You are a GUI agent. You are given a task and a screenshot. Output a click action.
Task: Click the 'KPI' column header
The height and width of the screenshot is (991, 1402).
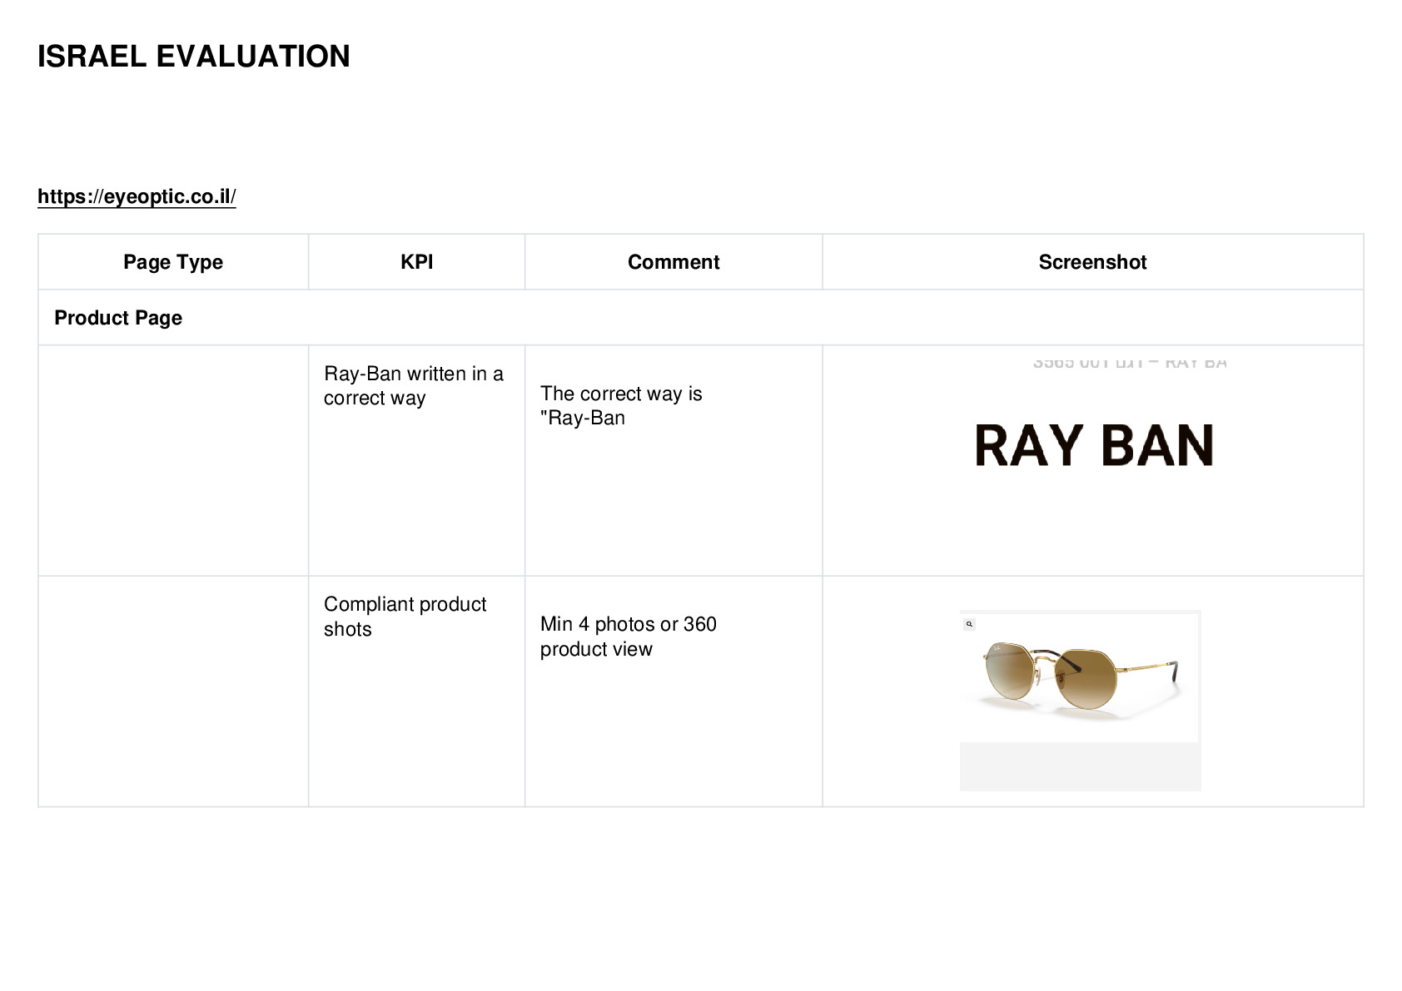tap(417, 262)
